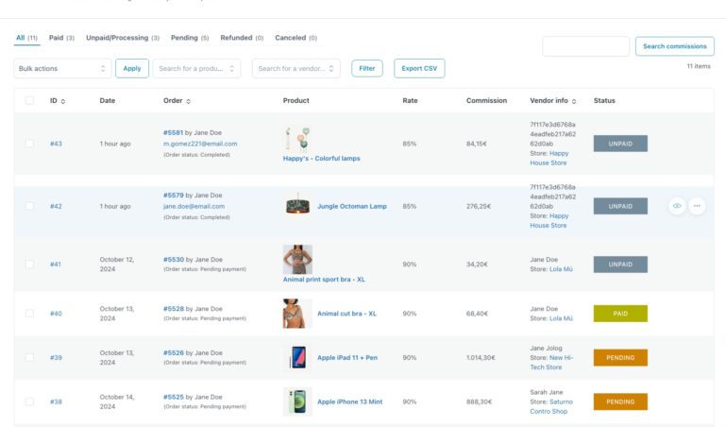726x427 pixels.
Task: Open Jungle Octoman Lamp product thumbnail
Action: [x=297, y=206]
